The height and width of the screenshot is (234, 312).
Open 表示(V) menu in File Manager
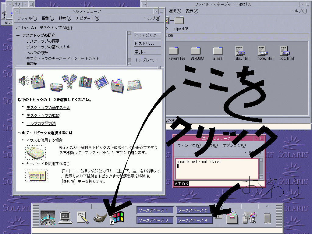(x=192, y=11)
